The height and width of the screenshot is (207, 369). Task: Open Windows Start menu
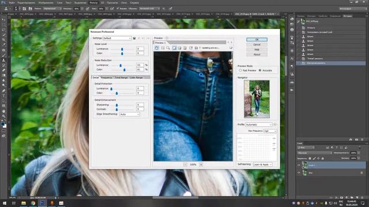[5, 203]
